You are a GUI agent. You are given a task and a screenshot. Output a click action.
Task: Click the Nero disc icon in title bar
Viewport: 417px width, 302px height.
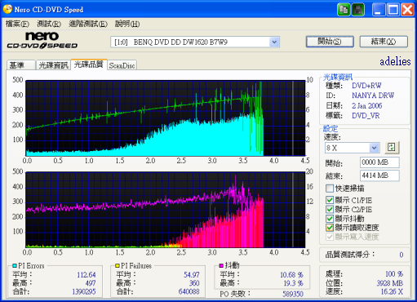pyautogui.click(x=7, y=9)
